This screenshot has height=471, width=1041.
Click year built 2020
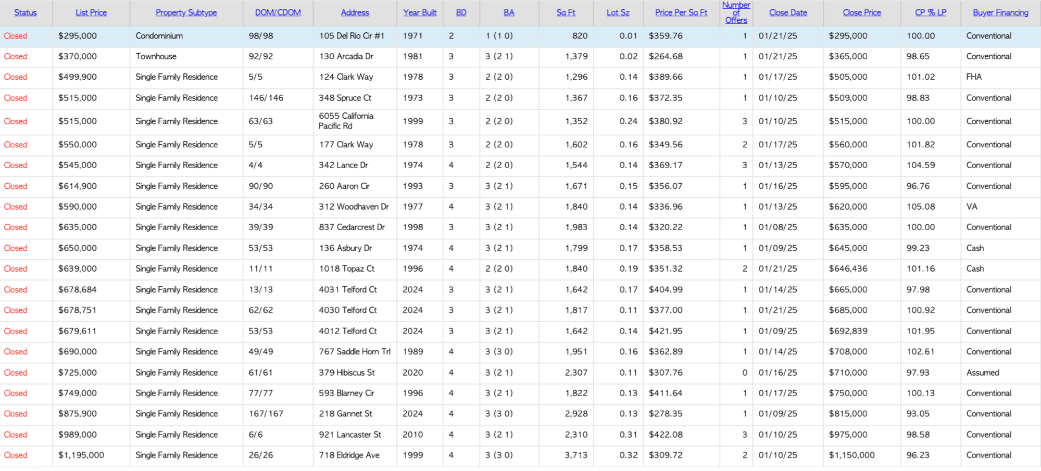(x=413, y=373)
